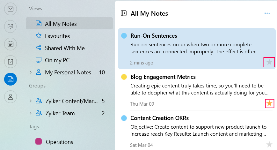Open the On my PC view
This screenshot has height=150, width=277.
pyautogui.click(x=57, y=60)
